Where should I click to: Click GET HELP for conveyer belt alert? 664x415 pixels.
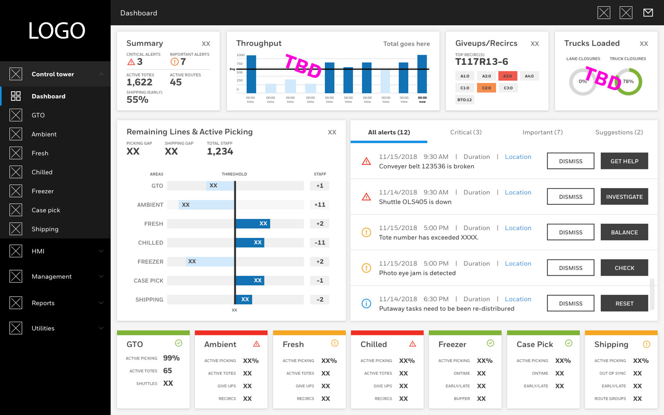point(624,161)
